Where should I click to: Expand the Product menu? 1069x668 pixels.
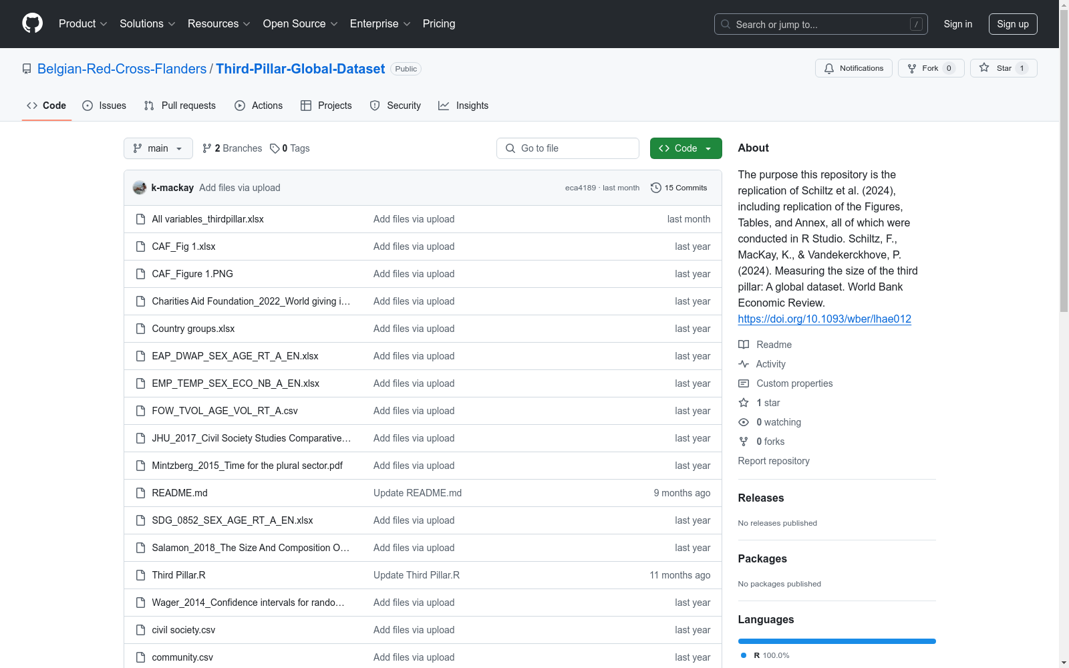coord(83,23)
